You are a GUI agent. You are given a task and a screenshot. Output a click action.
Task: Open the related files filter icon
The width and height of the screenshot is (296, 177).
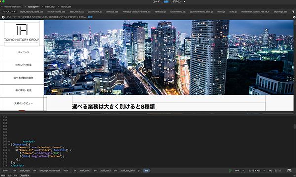tap(293, 12)
